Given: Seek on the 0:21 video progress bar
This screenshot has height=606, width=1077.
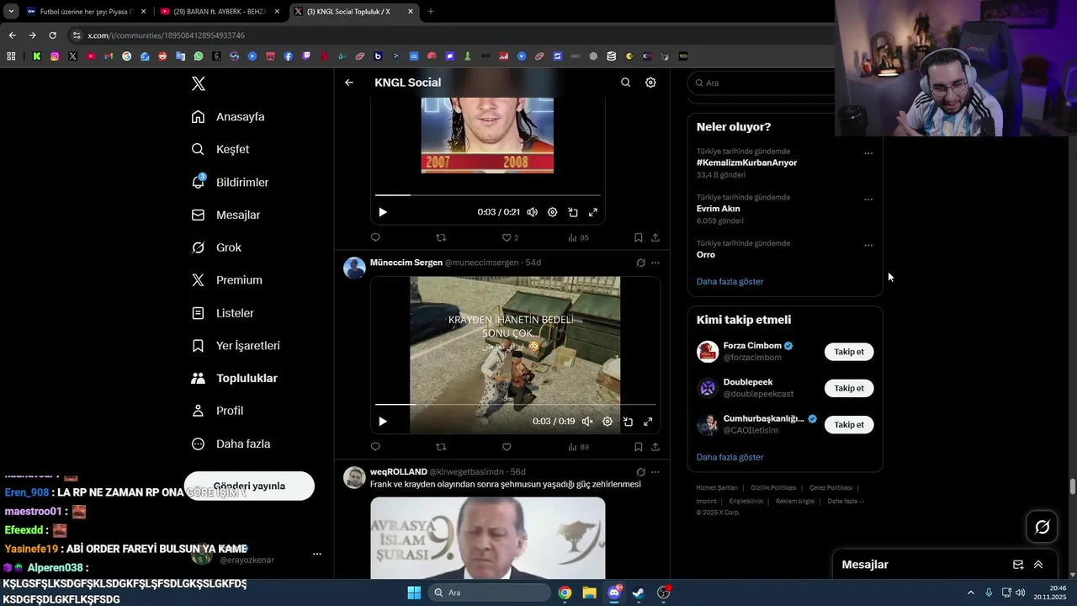Looking at the screenshot, I should click(488, 195).
